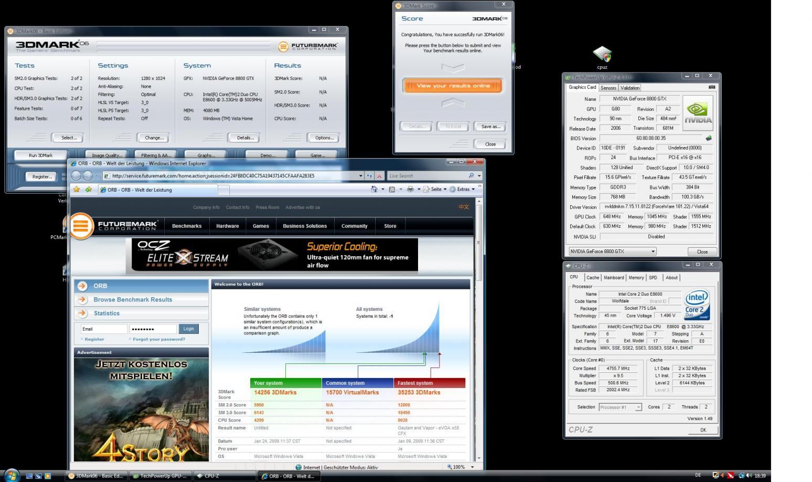The width and height of the screenshot is (812, 482).
Task: Click the RSS feeds toolbar icon
Action: [392, 189]
